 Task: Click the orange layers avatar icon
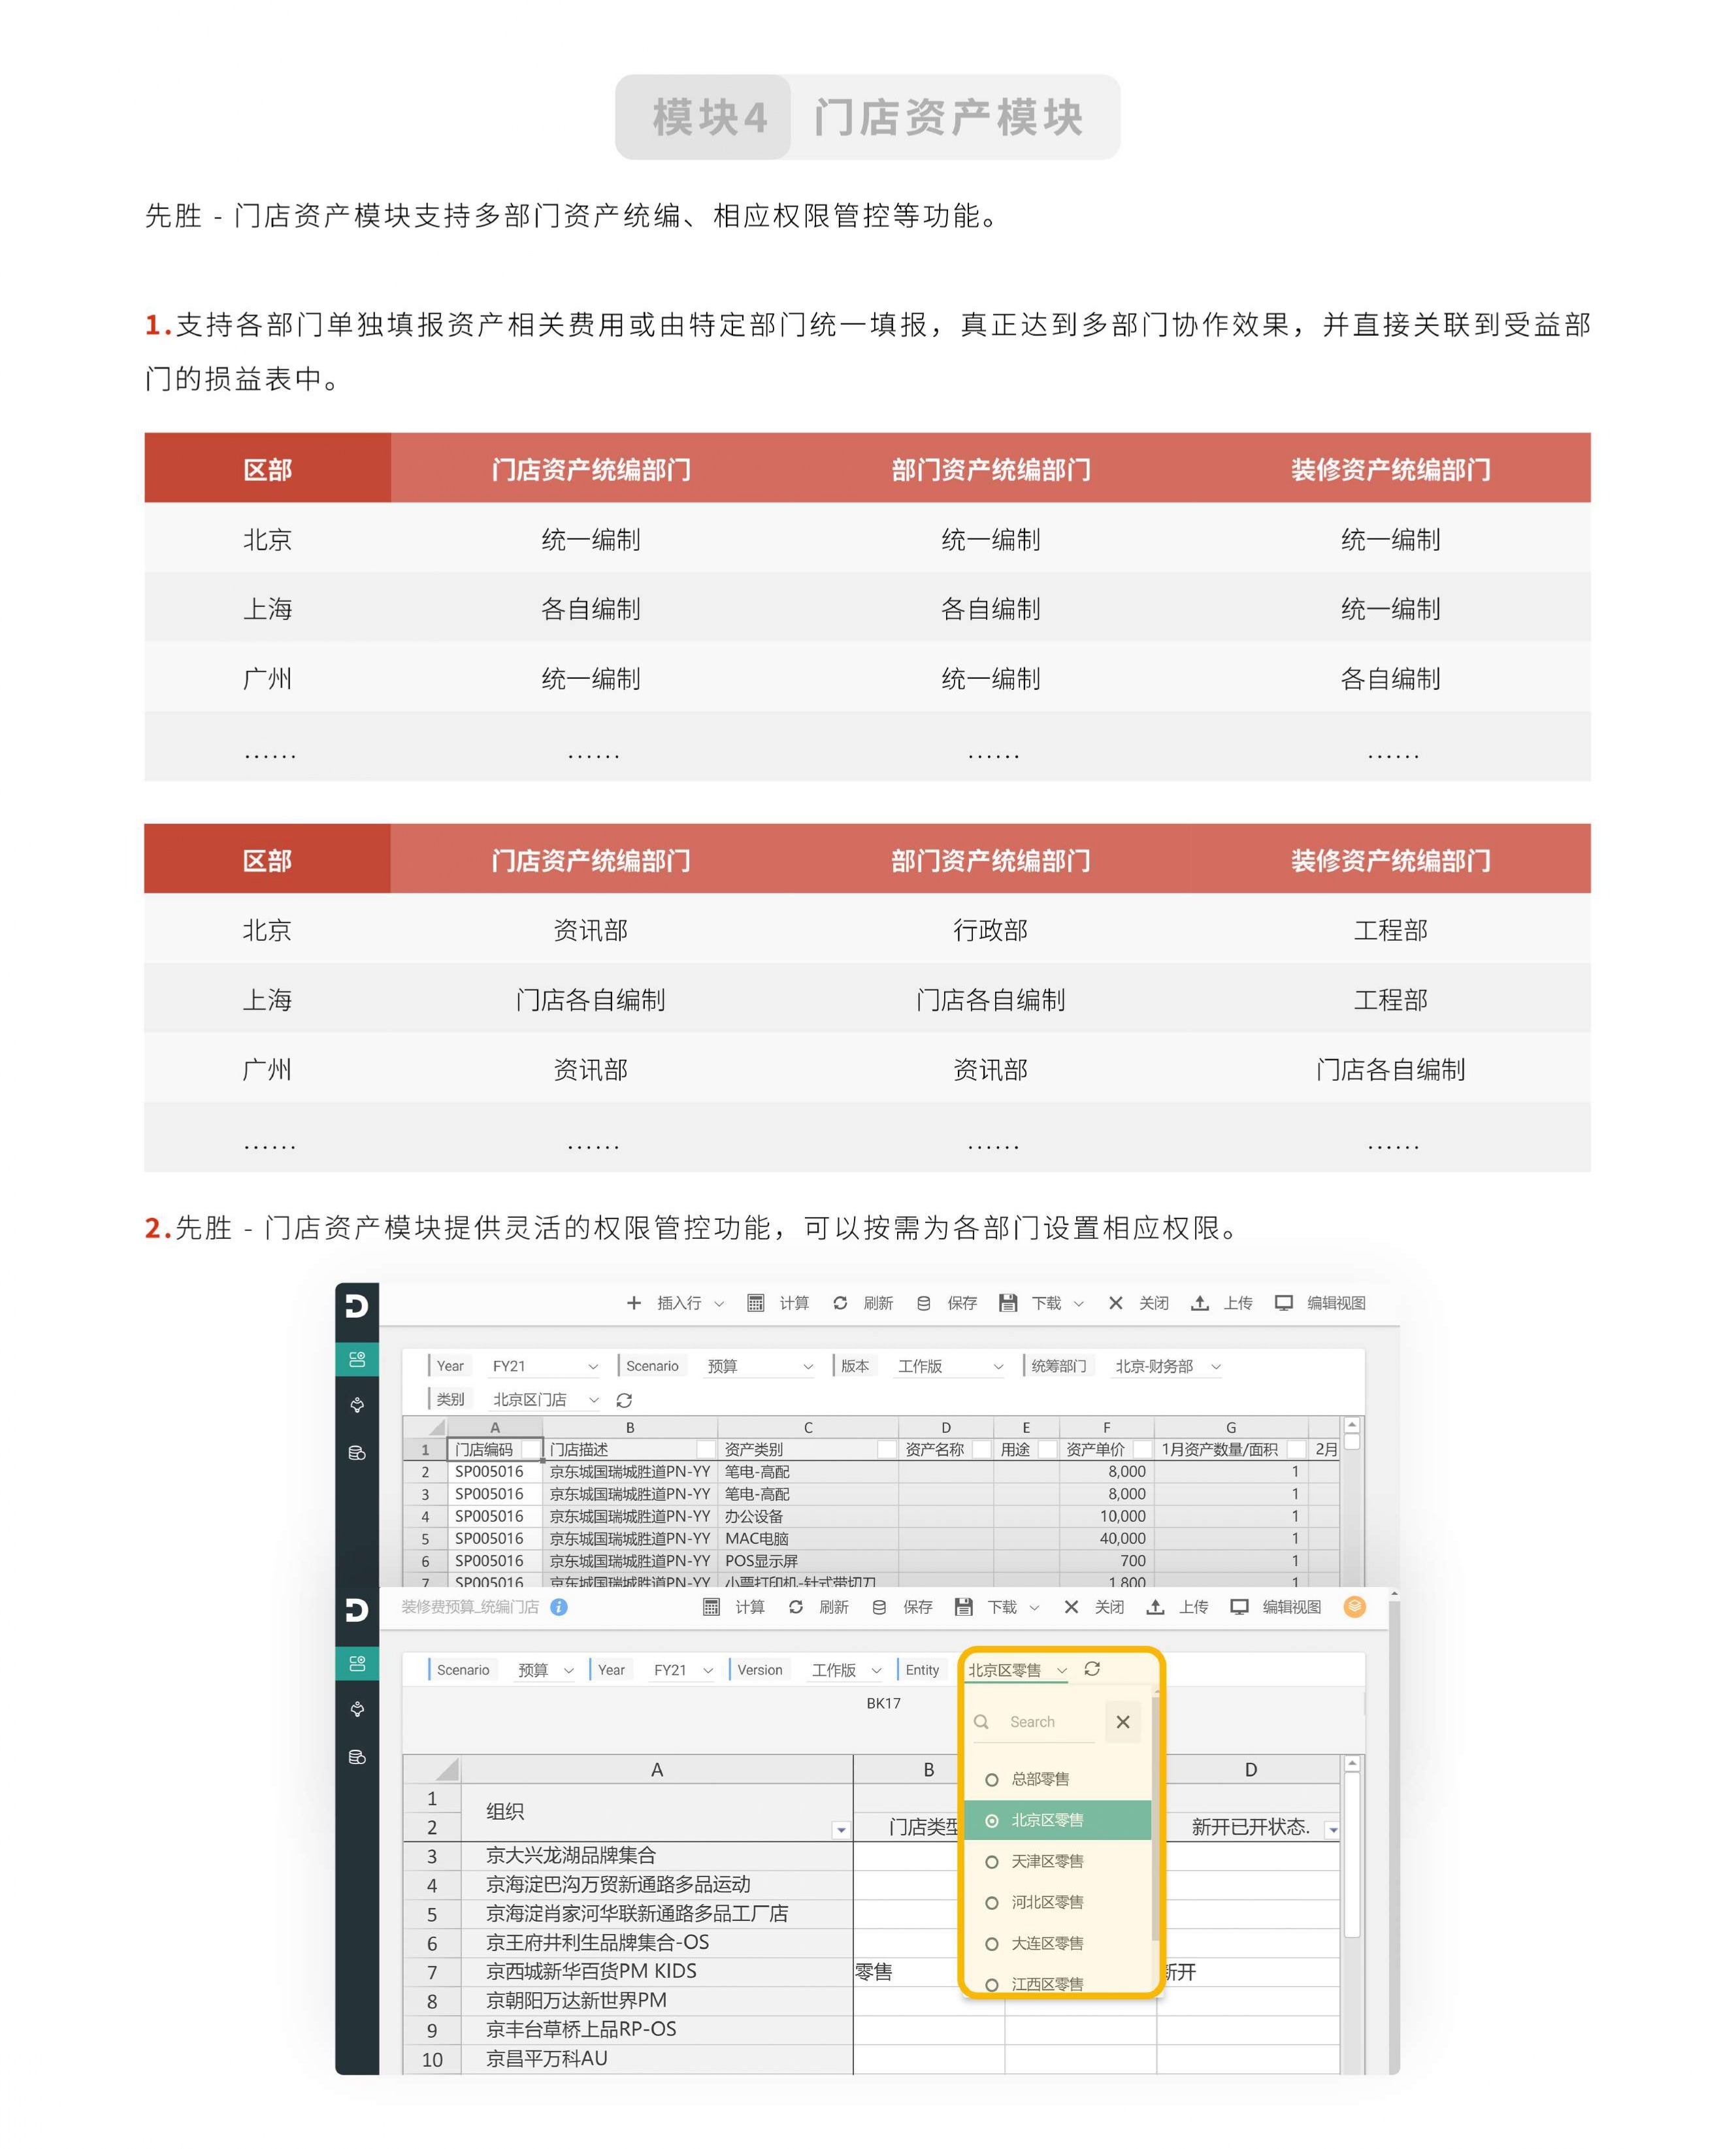coord(1354,1606)
